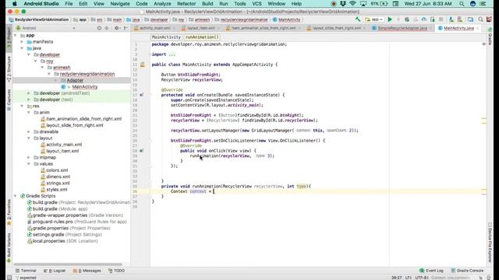Open the Messages tool window
499x280 pixels.
pos(87,271)
